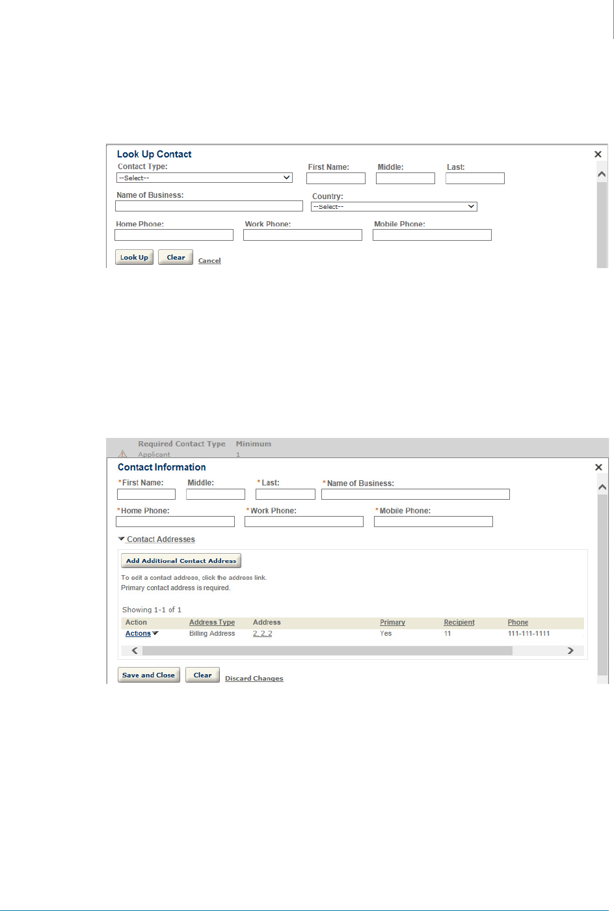Click First Name field in Contact Information
The height and width of the screenshot is (911, 614).
146,495
